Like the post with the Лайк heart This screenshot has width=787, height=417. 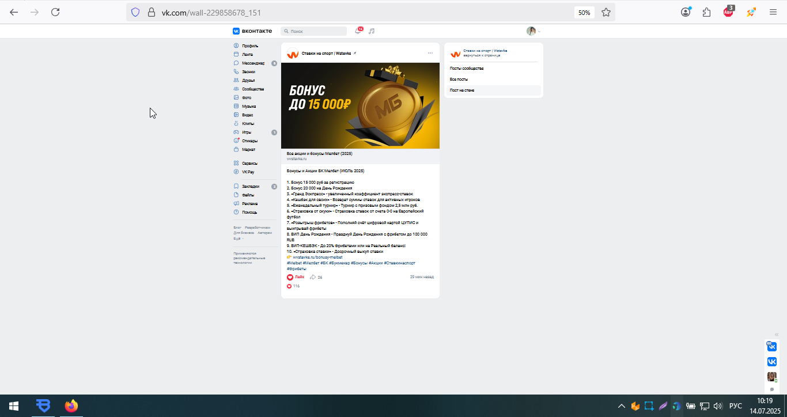click(296, 277)
